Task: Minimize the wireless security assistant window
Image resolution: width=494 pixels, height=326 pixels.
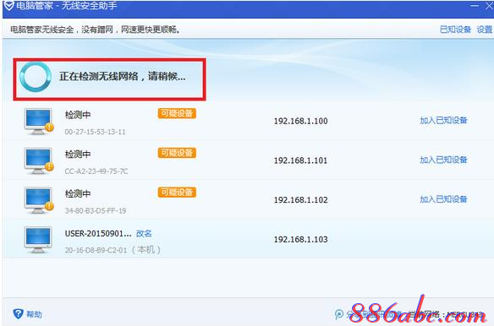Action: 475,6
